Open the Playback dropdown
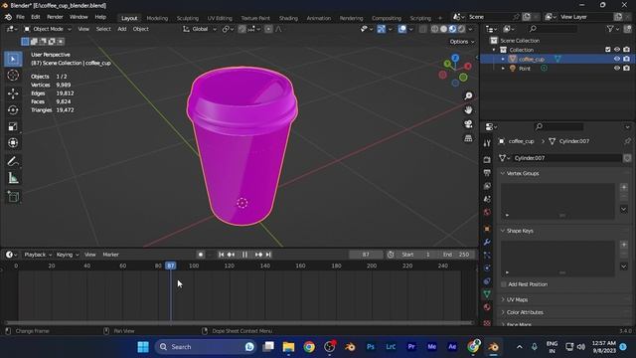Screen dimensions: 636x358 pyautogui.click(x=38, y=255)
